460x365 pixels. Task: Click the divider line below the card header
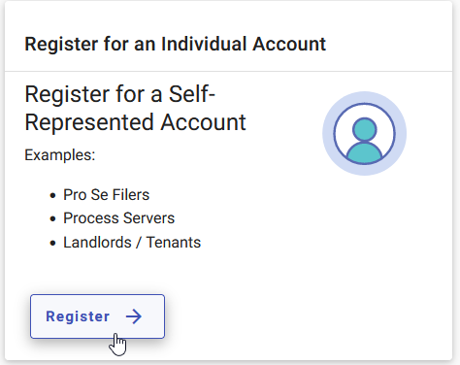[x=228, y=71]
